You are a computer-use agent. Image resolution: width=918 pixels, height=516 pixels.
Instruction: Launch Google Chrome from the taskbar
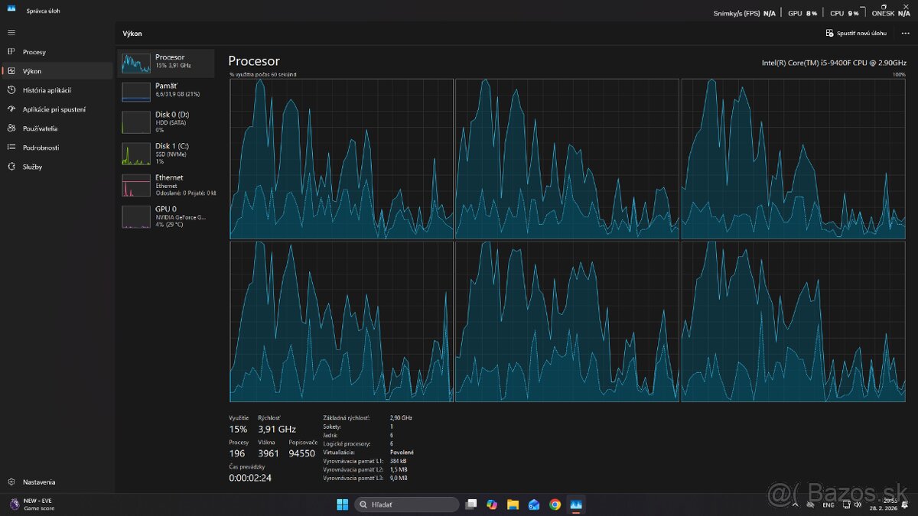tap(555, 505)
